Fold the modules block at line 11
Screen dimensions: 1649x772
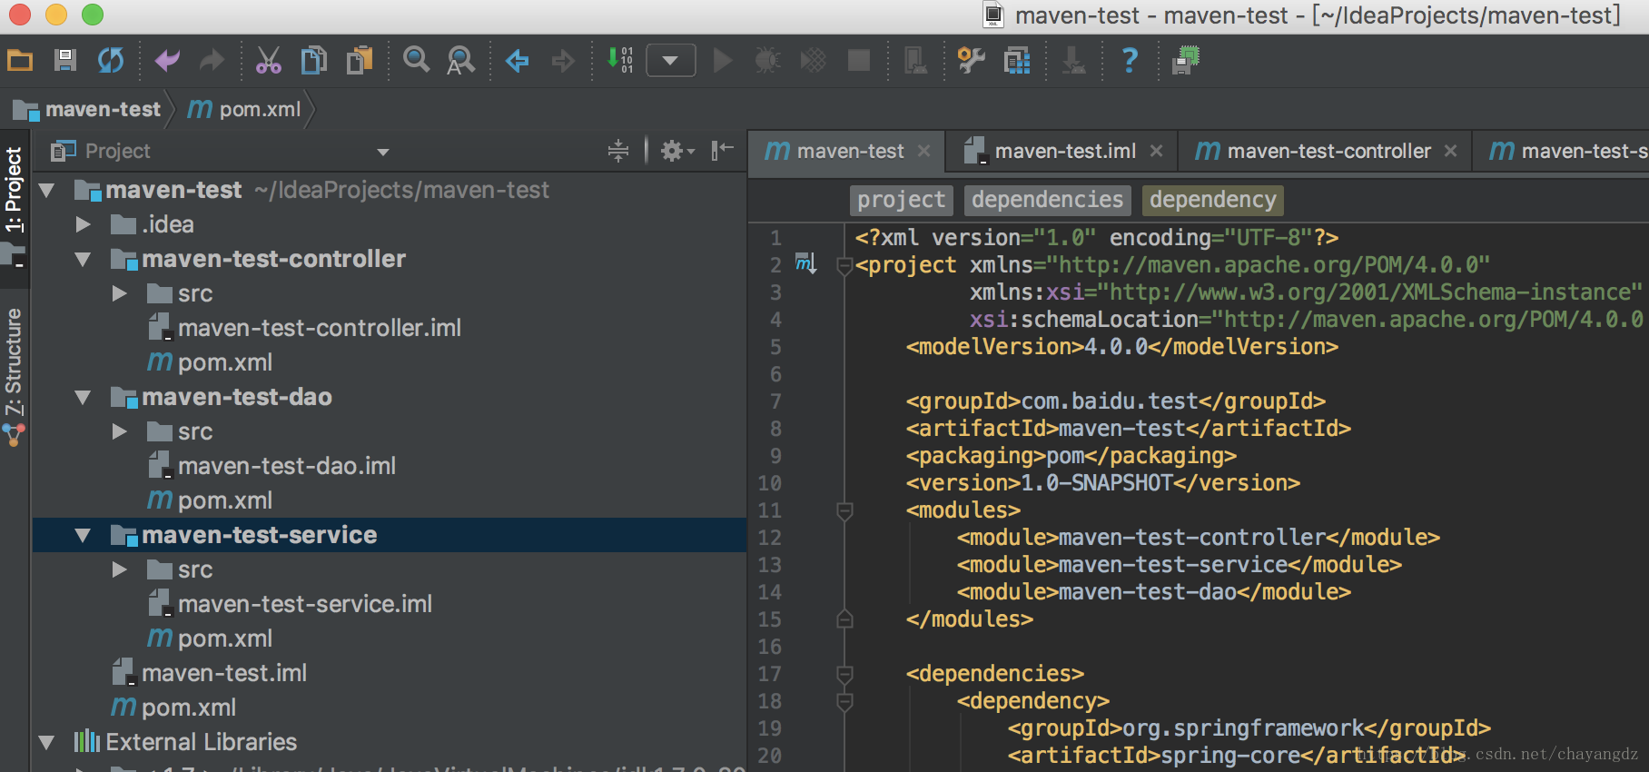click(x=844, y=511)
